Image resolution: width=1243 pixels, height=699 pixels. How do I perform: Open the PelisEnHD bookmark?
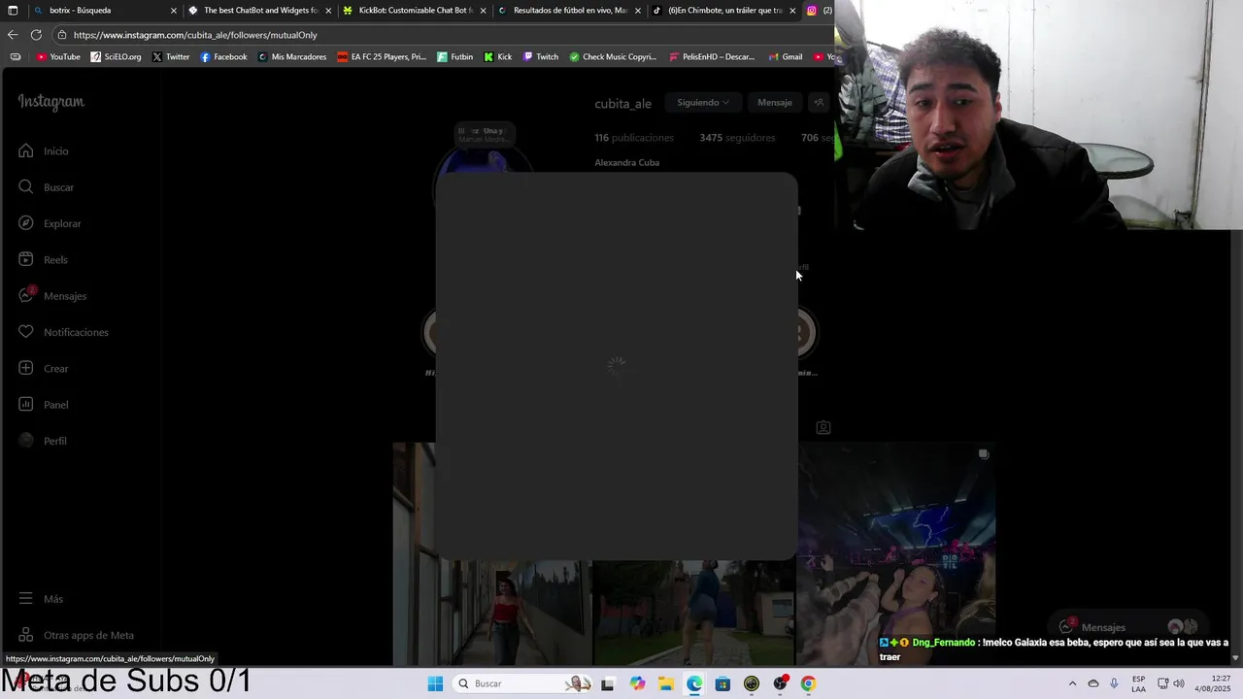[712, 57]
